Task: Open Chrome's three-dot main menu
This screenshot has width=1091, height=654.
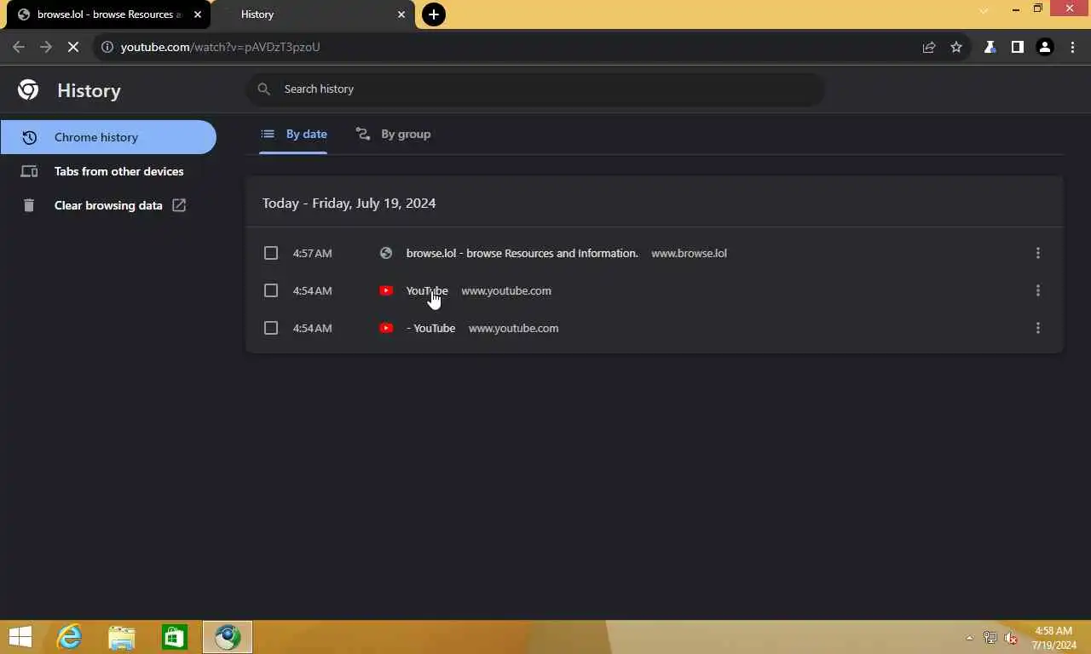Action: 1072,47
